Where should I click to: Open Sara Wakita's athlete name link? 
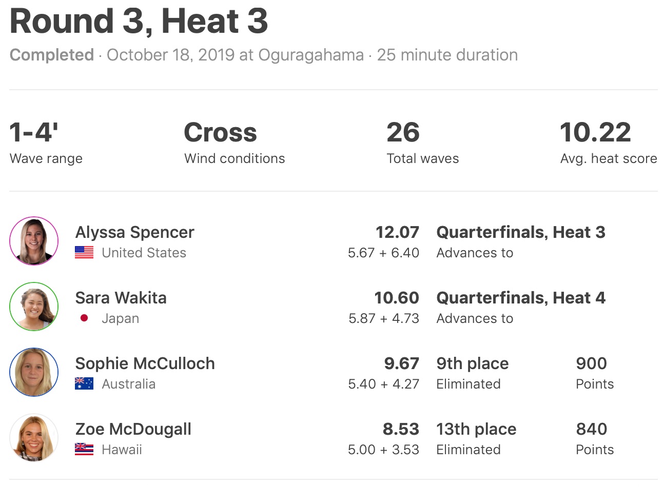[x=121, y=298]
